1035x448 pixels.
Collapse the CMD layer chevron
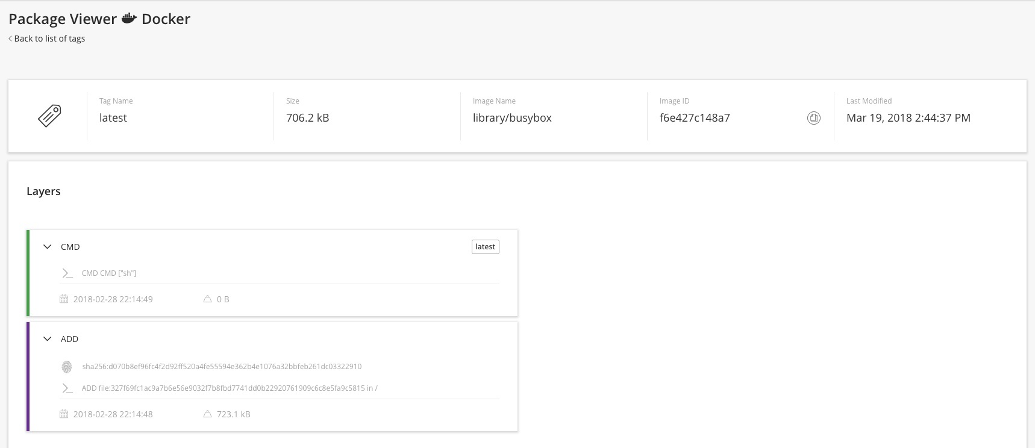(48, 247)
